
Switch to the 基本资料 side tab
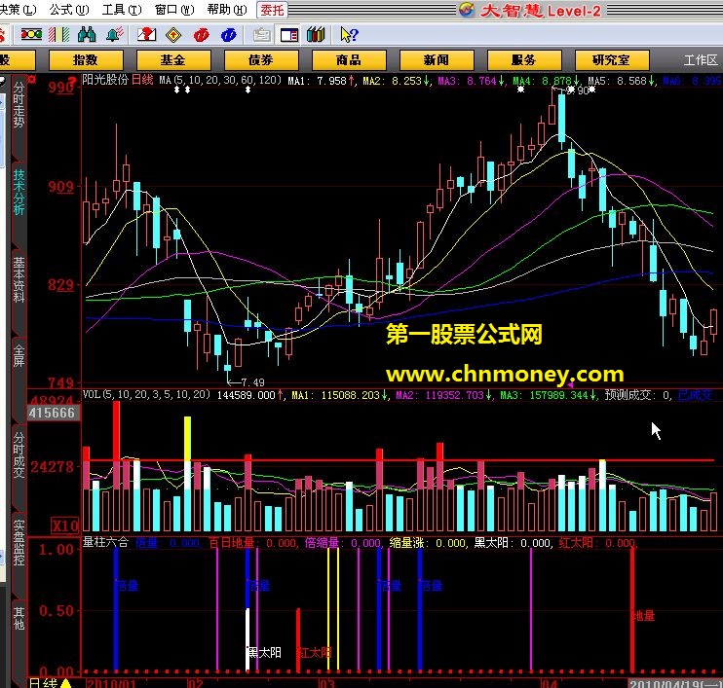click(x=19, y=279)
